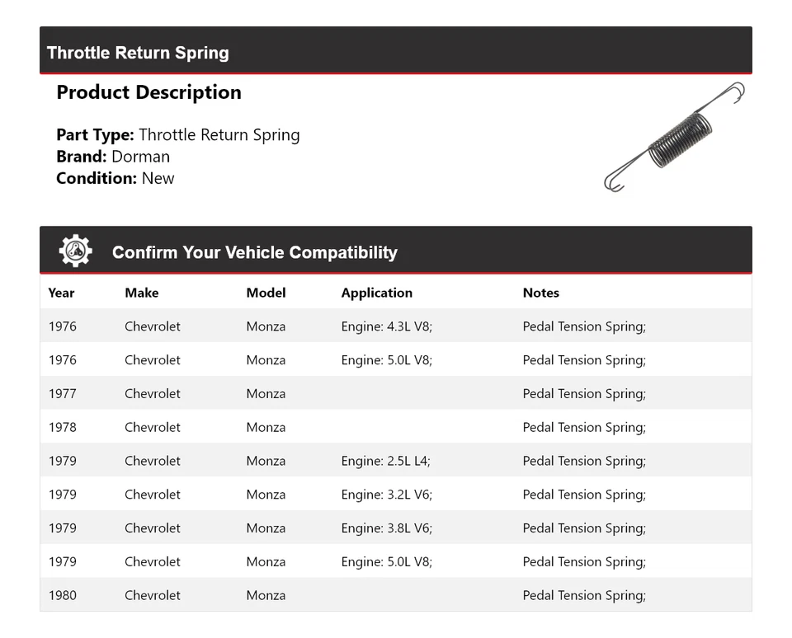792x638 pixels.
Task: Click the Brand: Dorman text
Action: (113, 157)
